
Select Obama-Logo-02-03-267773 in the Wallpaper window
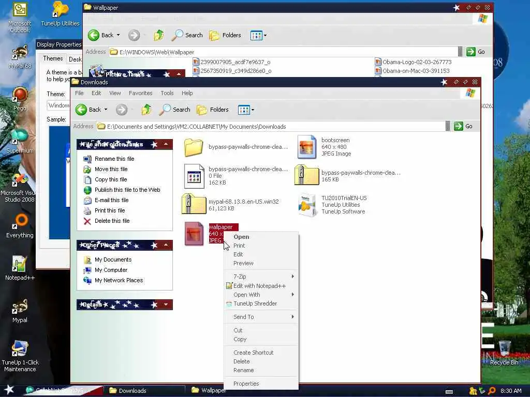(x=414, y=62)
